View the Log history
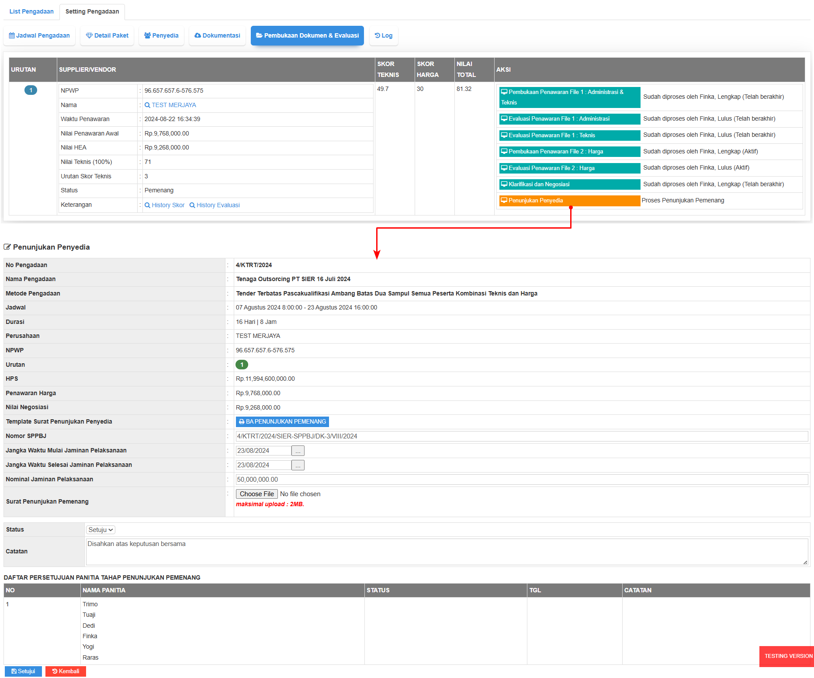 384,35
